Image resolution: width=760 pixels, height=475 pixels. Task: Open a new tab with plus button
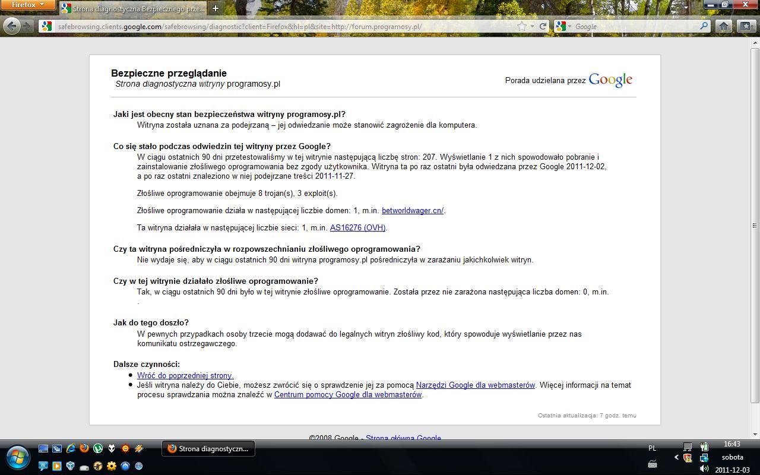(x=216, y=8)
